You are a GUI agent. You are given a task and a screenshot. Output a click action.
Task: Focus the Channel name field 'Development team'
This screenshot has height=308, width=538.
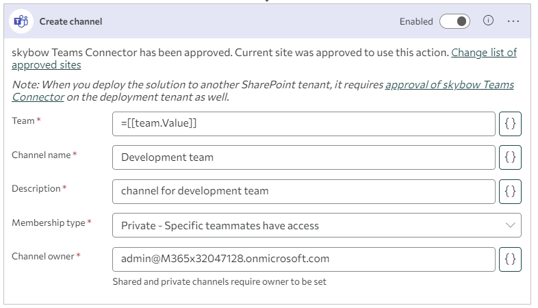(304, 157)
